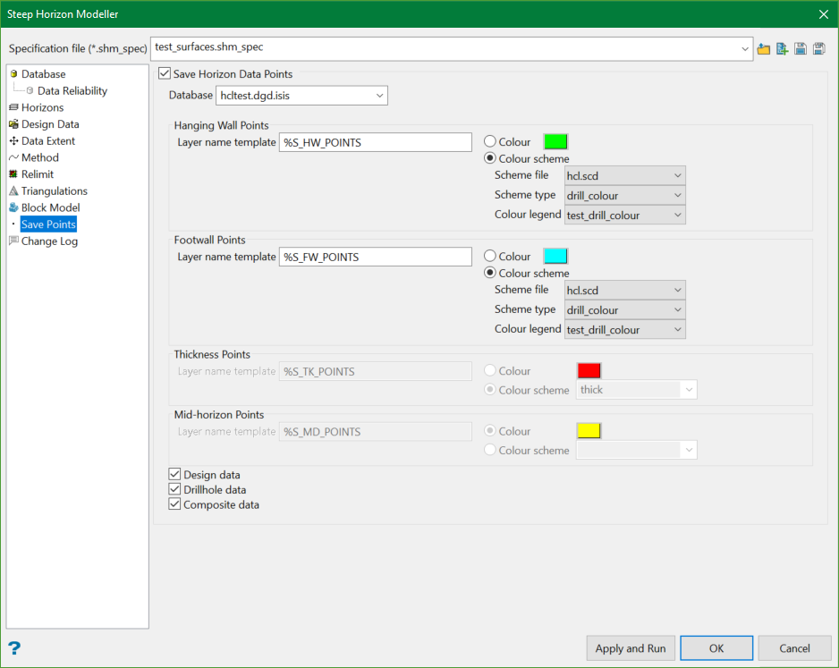Click the open specification file folder icon
Screen dimensions: 839x668
coord(763,49)
